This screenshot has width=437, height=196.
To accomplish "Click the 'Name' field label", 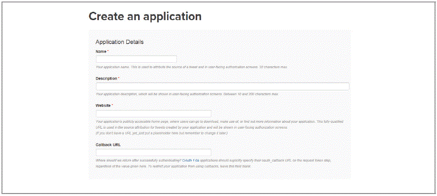I will click(101, 52).
